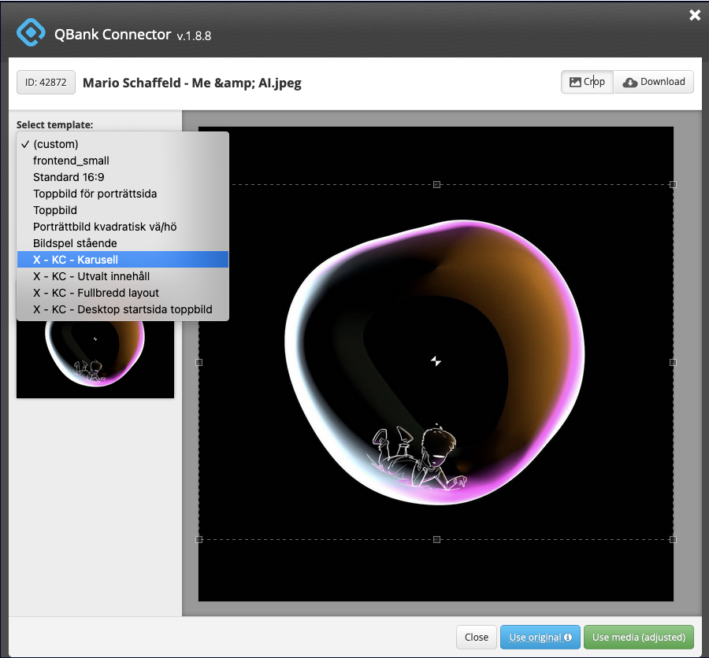The width and height of the screenshot is (709, 658).
Task: Click the QBank Connector logo icon
Action: [31, 32]
